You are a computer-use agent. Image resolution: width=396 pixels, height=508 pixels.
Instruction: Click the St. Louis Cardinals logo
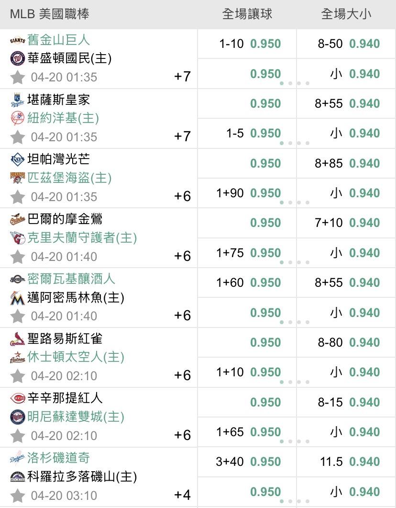click(x=17, y=339)
